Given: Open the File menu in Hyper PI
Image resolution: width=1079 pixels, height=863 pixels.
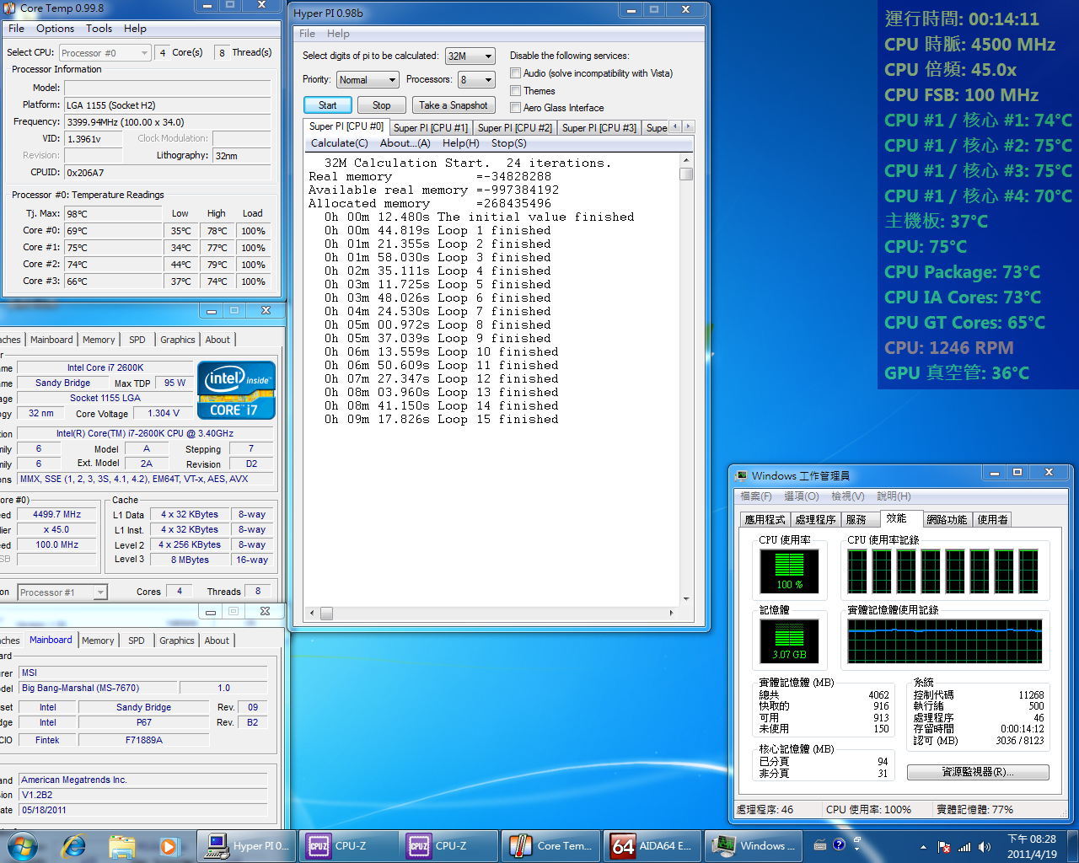Looking at the screenshot, I should pyautogui.click(x=307, y=34).
